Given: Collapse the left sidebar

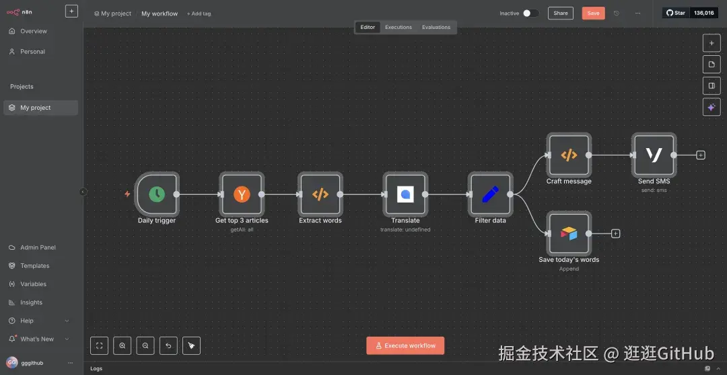Looking at the screenshot, I should tap(83, 192).
